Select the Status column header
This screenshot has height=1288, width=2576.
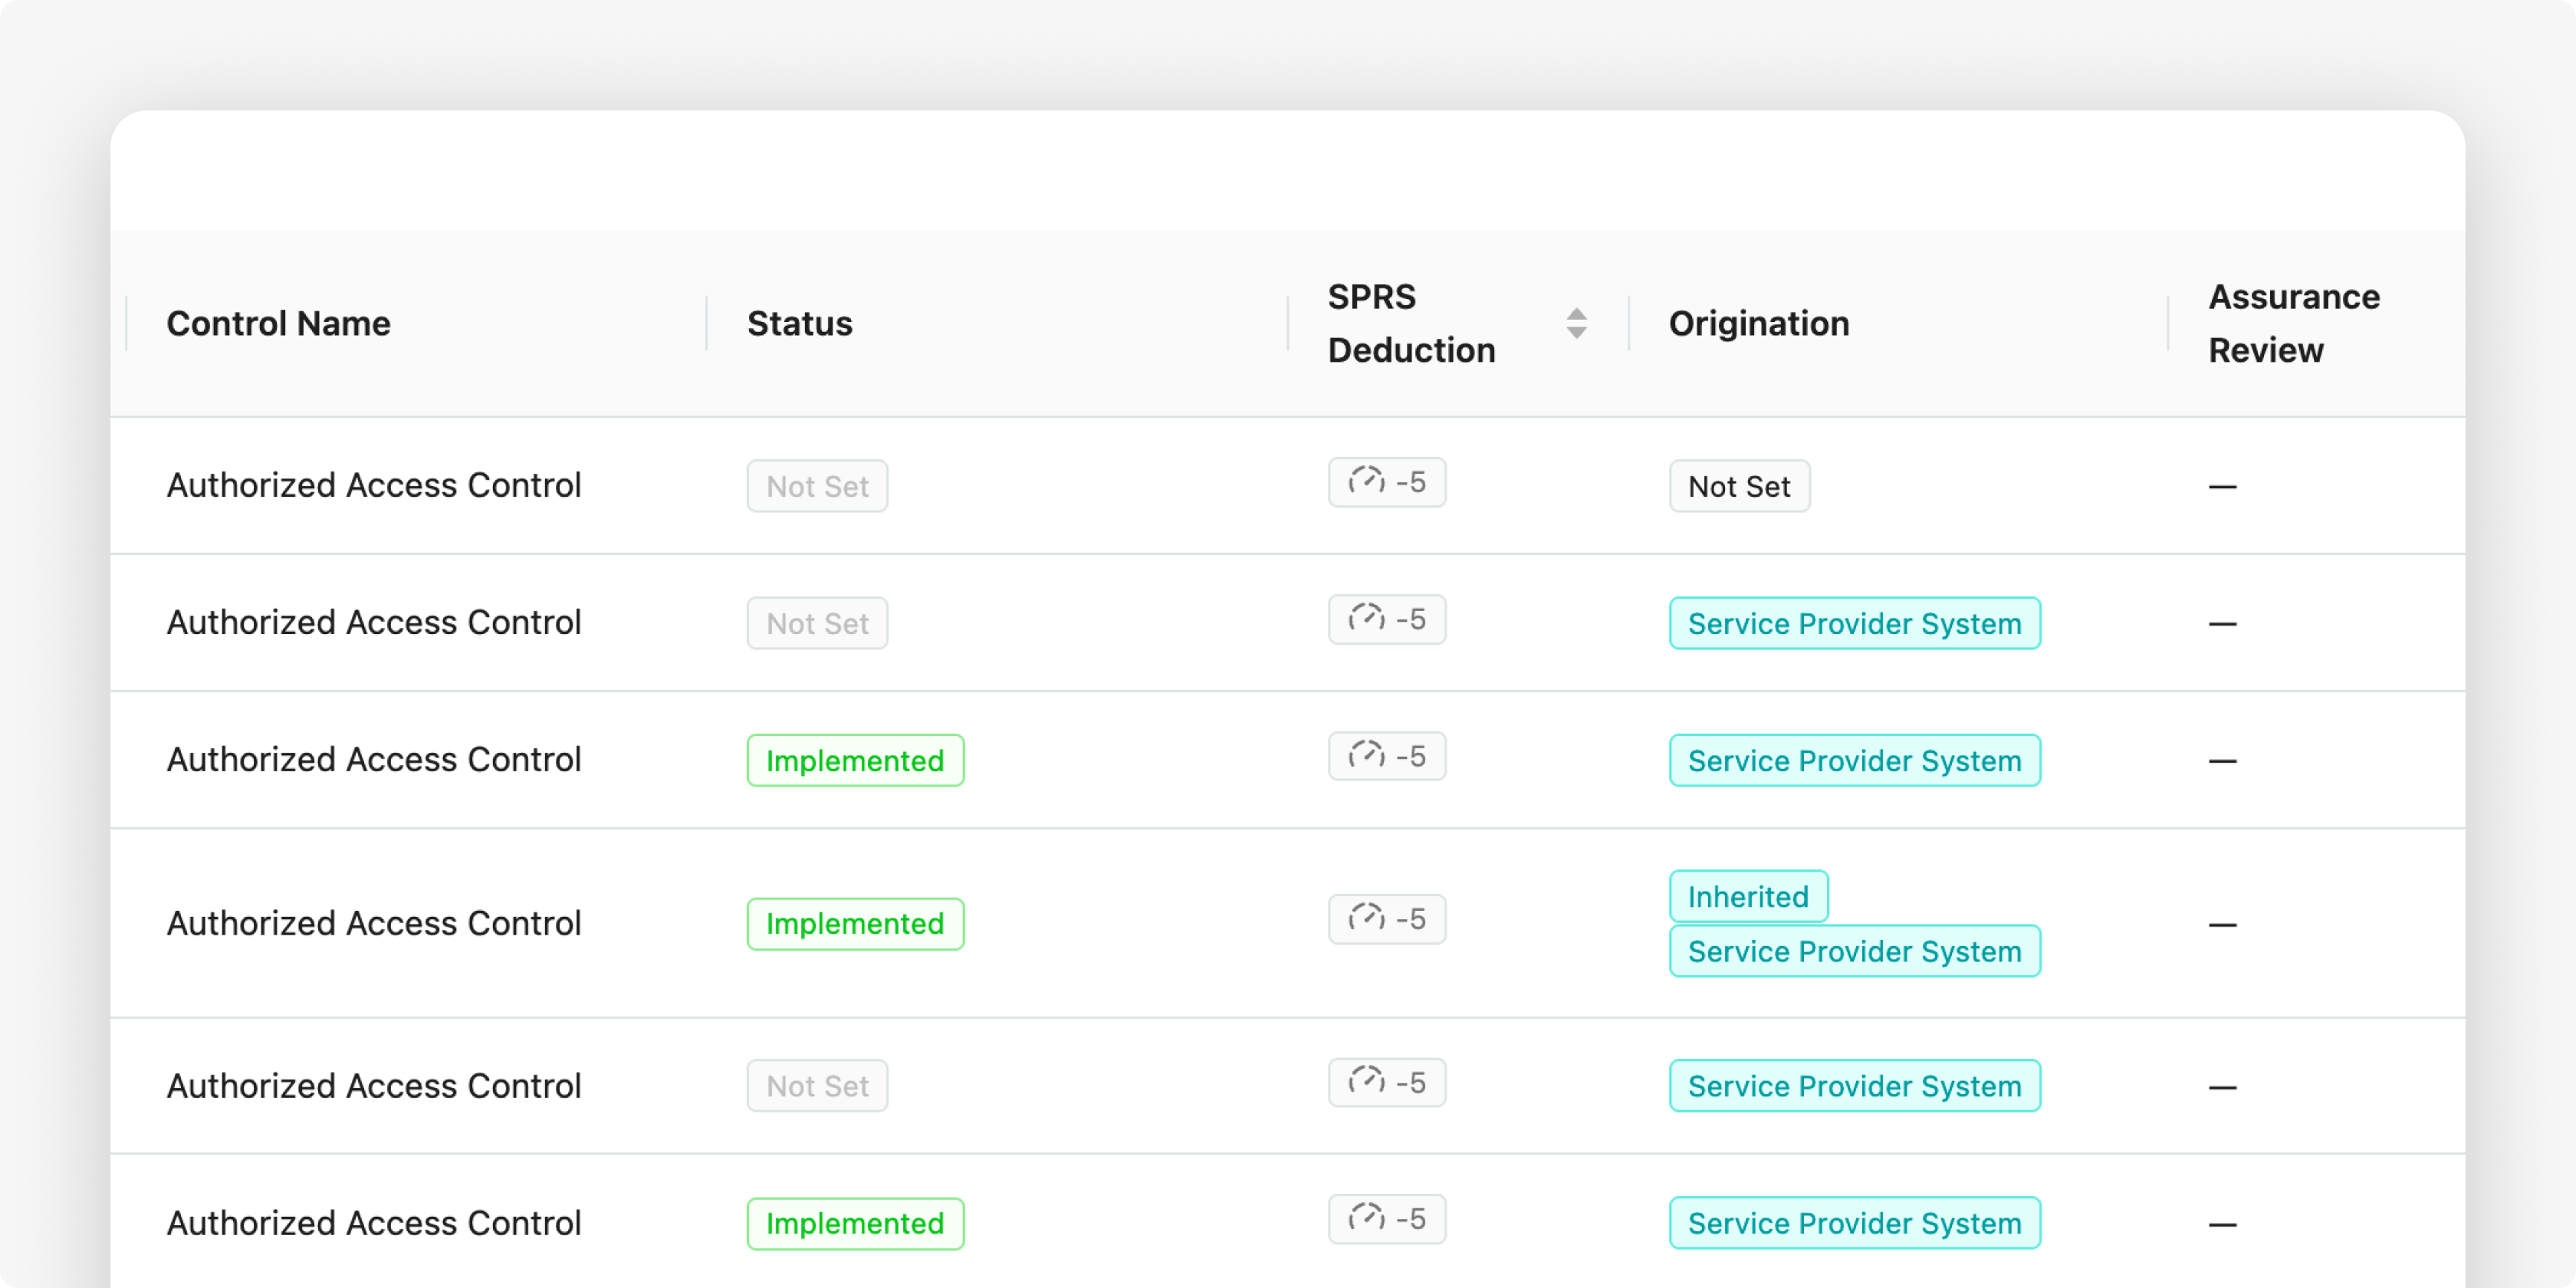click(800, 323)
